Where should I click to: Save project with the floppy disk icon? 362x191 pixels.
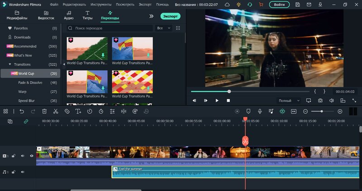298,5
